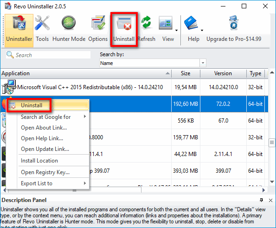The height and width of the screenshot is (228, 276).
Task: Click the Revo Uninstaller title bar icon
Action: (8, 6)
